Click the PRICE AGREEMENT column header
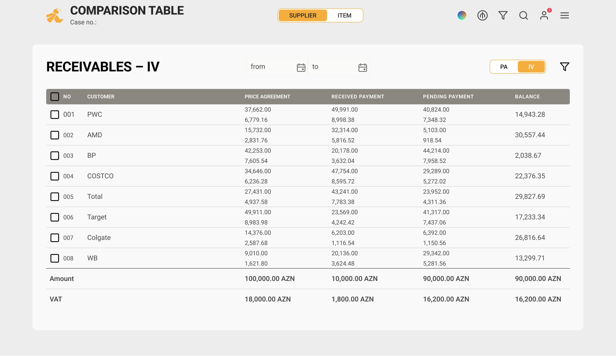The image size is (616, 356). tap(267, 97)
